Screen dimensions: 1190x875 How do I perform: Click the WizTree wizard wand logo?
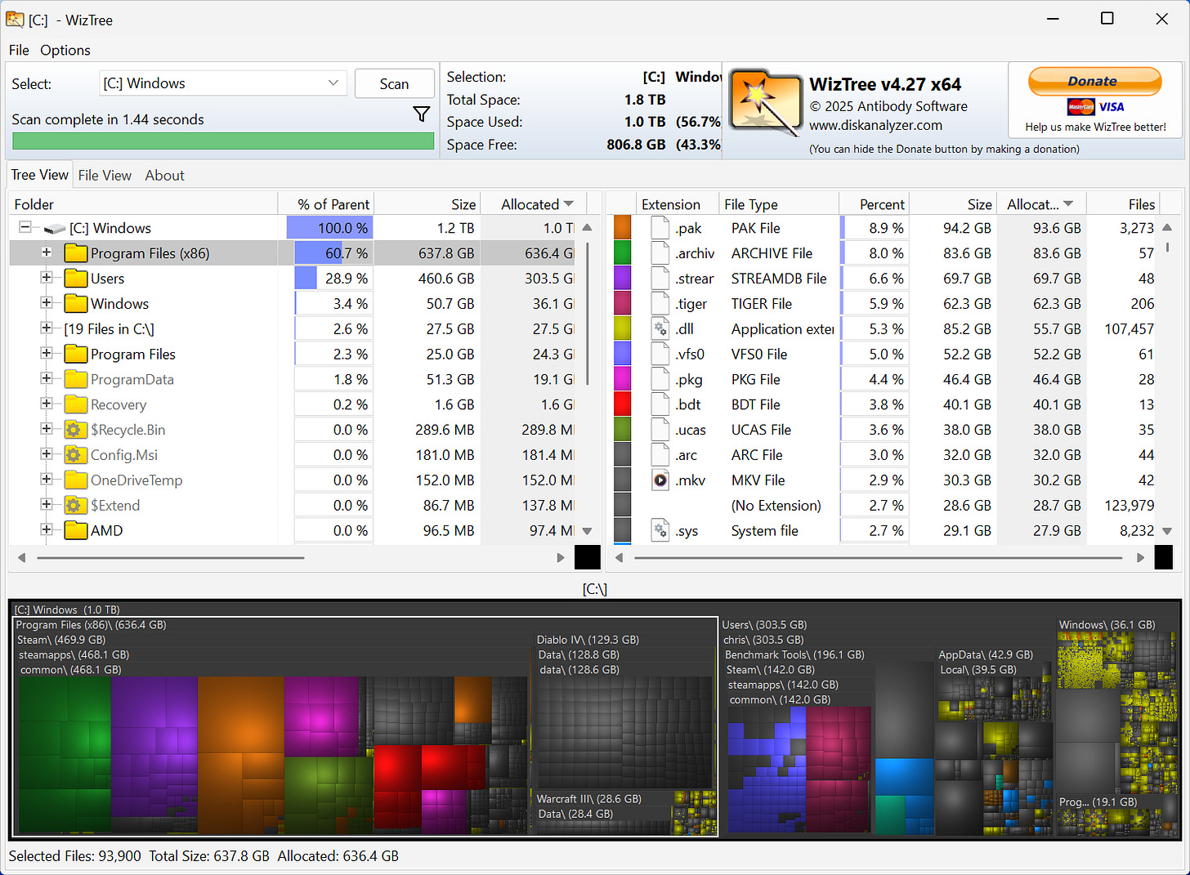click(765, 102)
